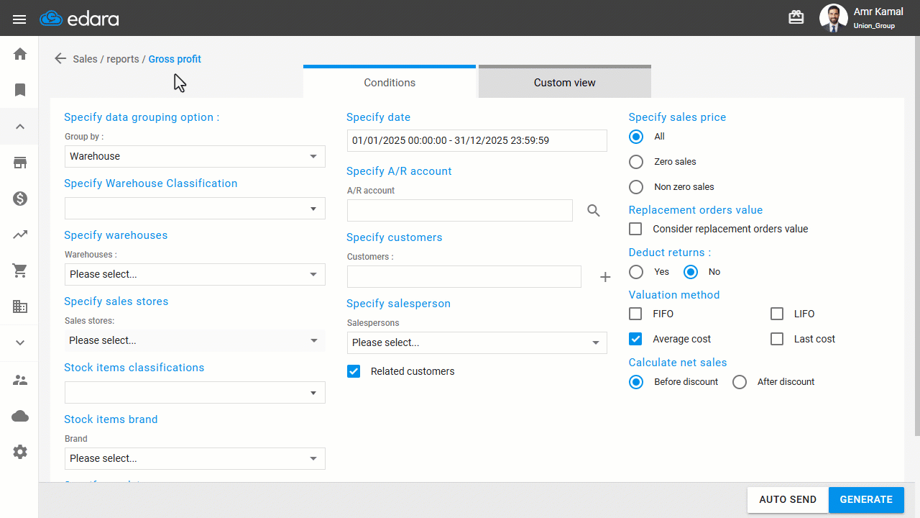
Task: Open the hamburger menu icon
Action: (x=19, y=19)
